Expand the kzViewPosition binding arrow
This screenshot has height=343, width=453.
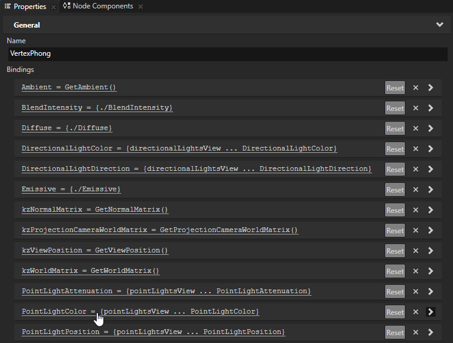(431, 251)
